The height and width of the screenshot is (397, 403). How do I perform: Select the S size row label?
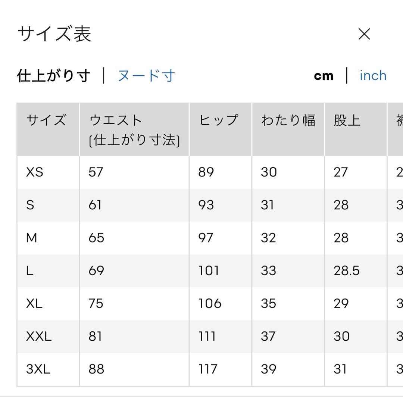pos(30,205)
